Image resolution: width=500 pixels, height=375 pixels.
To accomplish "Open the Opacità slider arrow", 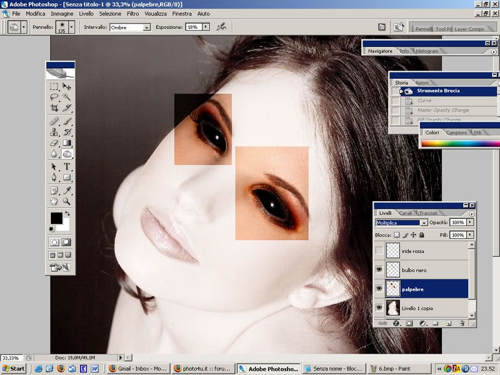I will point(471,222).
